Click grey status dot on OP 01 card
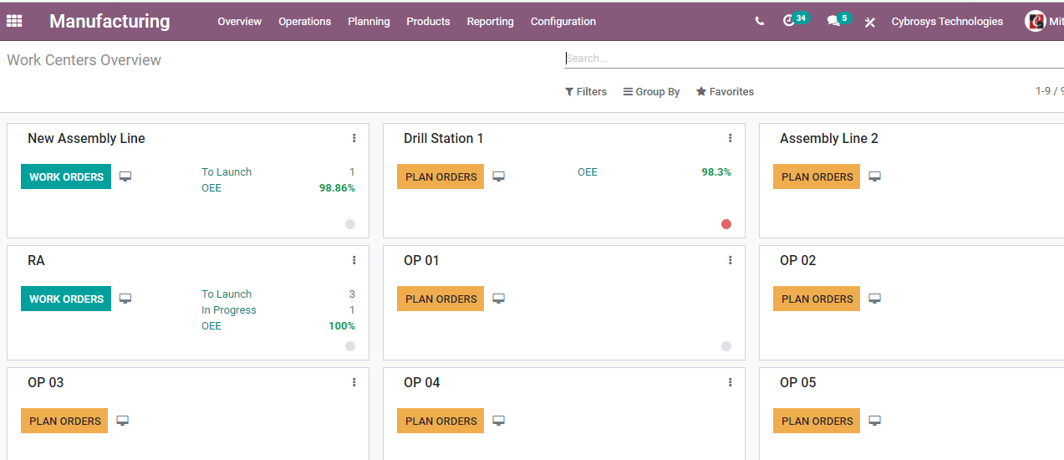This screenshot has height=460, width=1064. [x=726, y=346]
